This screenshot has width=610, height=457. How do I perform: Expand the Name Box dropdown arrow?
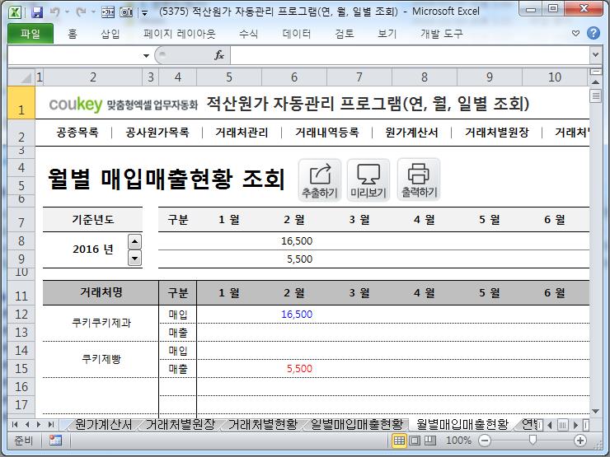pyautogui.click(x=146, y=55)
